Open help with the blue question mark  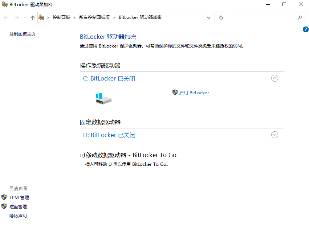coord(306,29)
